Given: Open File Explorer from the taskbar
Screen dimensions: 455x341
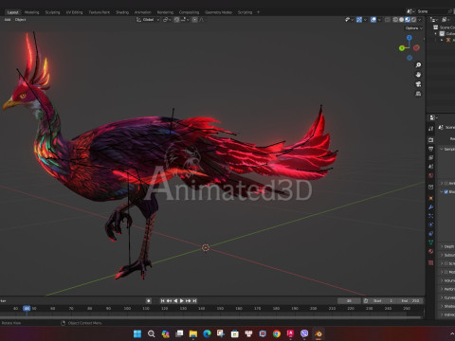Looking at the screenshot, I should [x=193, y=333].
